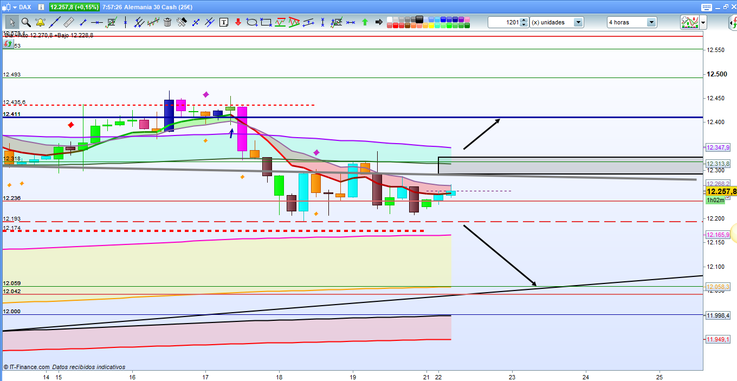Choose the rectangle drawing tool

tap(266, 22)
